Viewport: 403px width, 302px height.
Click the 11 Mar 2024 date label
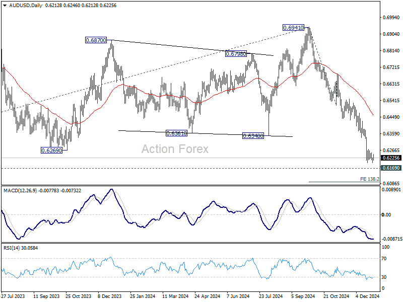click(175, 296)
